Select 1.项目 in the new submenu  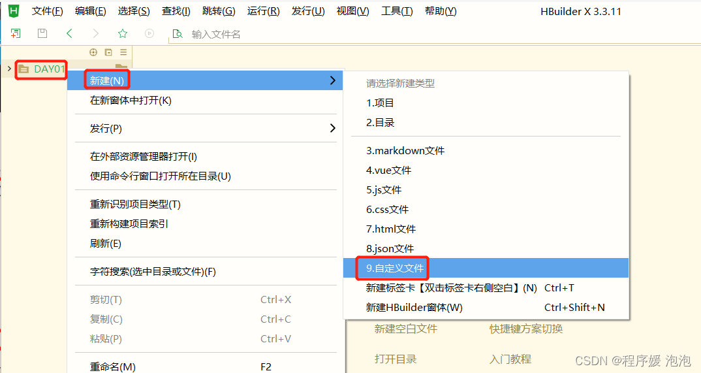[486, 103]
